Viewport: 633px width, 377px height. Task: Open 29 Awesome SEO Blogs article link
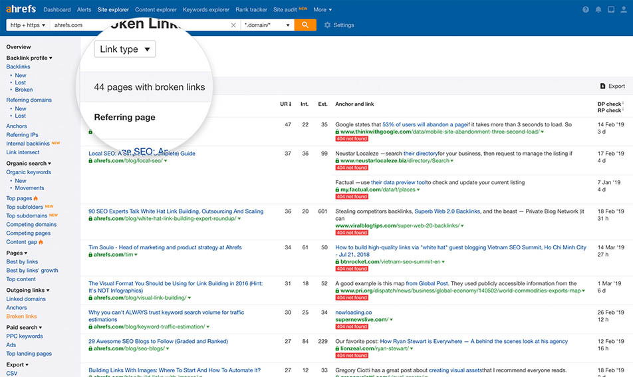pos(158,341)
